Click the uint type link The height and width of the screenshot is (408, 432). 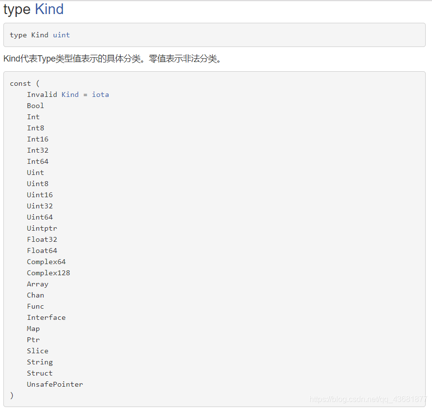coord(62,35)
